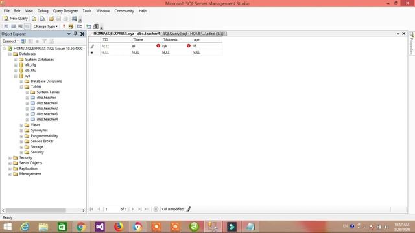Select dbo.teacher4 in the Object Explorer tree

47,119
